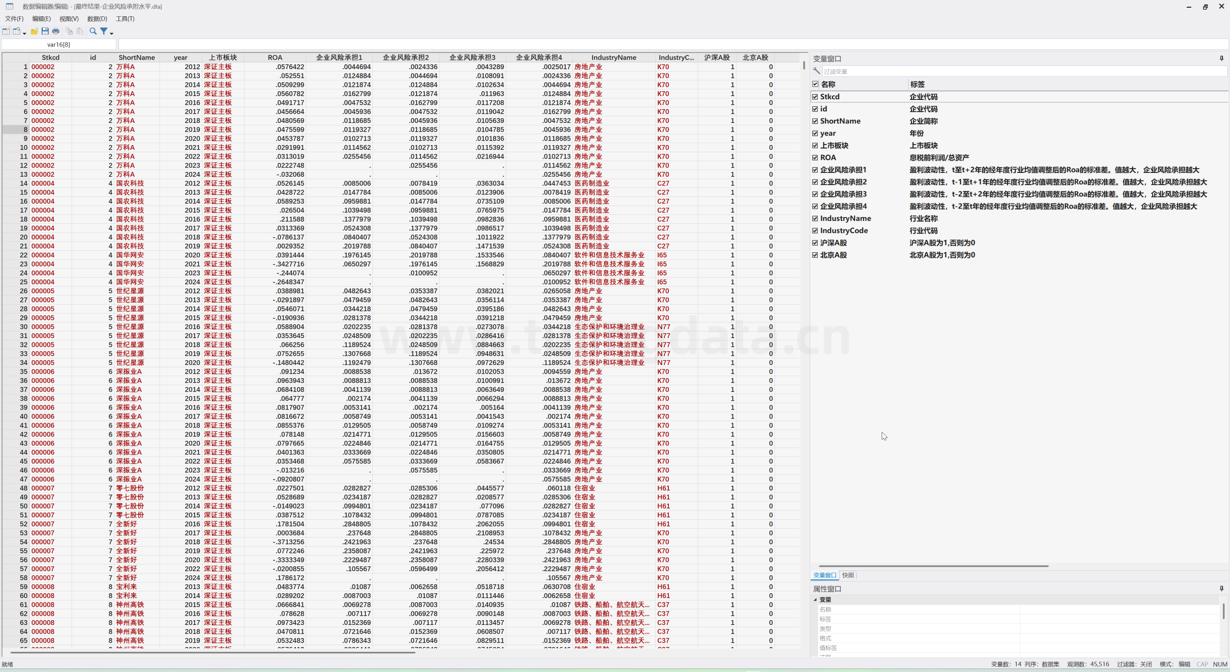The width and height of the screenshot is (1230, 672).
Task: Toggle the header select-all checkbox by 名称
Action: (x=815, y=84)
